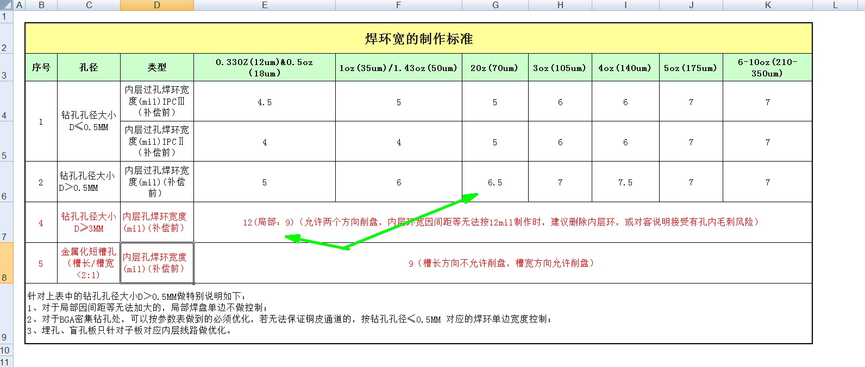Click the notes cell beginning 针对上表中的钻孔孔径大小

(418, 313)
